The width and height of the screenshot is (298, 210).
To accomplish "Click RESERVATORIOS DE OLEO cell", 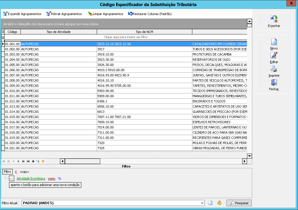I will 220,60.
